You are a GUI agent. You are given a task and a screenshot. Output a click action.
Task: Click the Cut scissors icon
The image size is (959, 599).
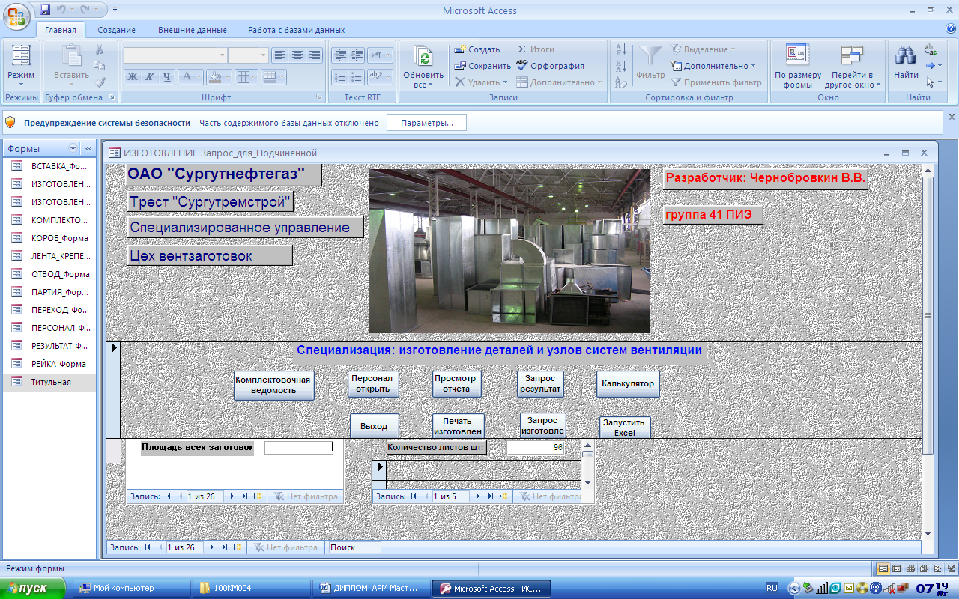pyautogui.click(x=99, y=49)
